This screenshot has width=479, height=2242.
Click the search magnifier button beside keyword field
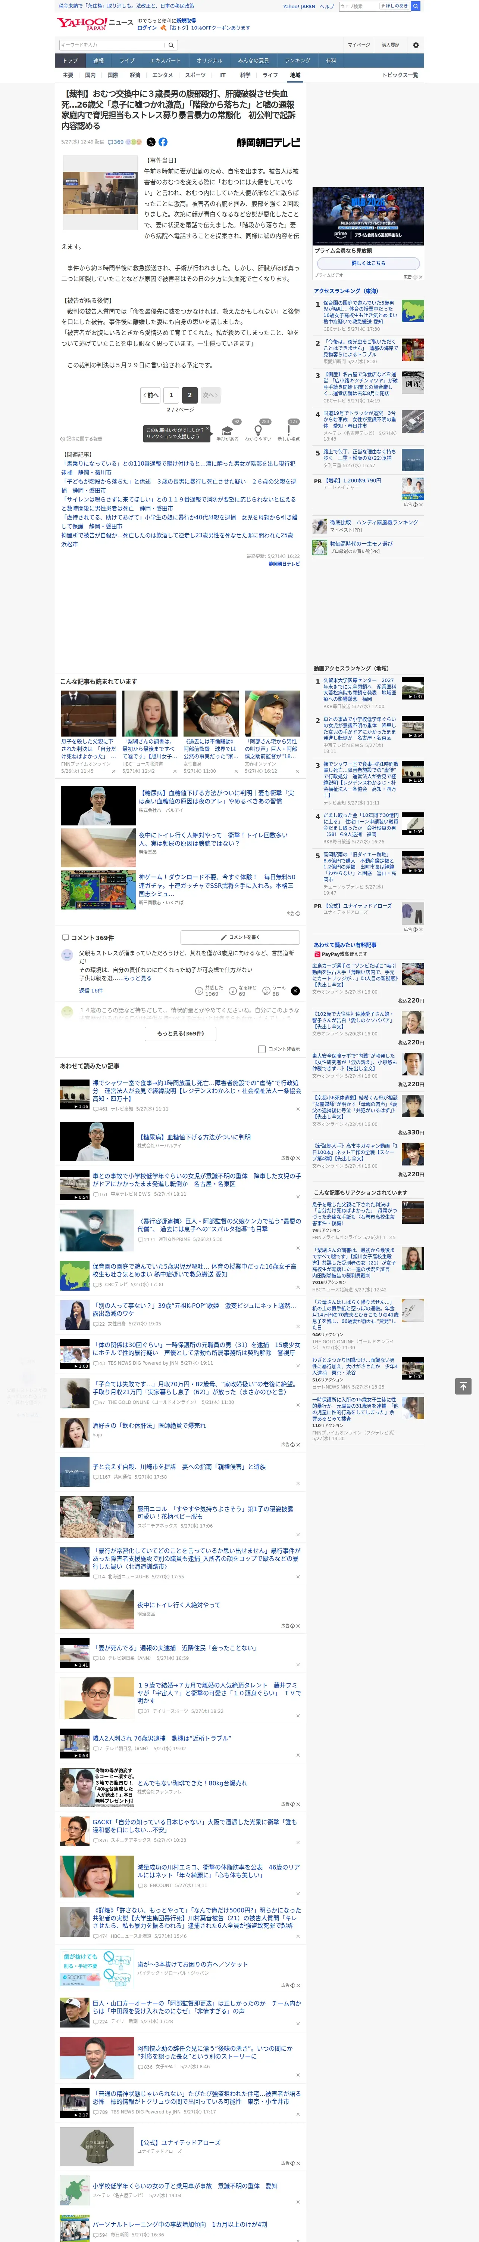point(171,45)
